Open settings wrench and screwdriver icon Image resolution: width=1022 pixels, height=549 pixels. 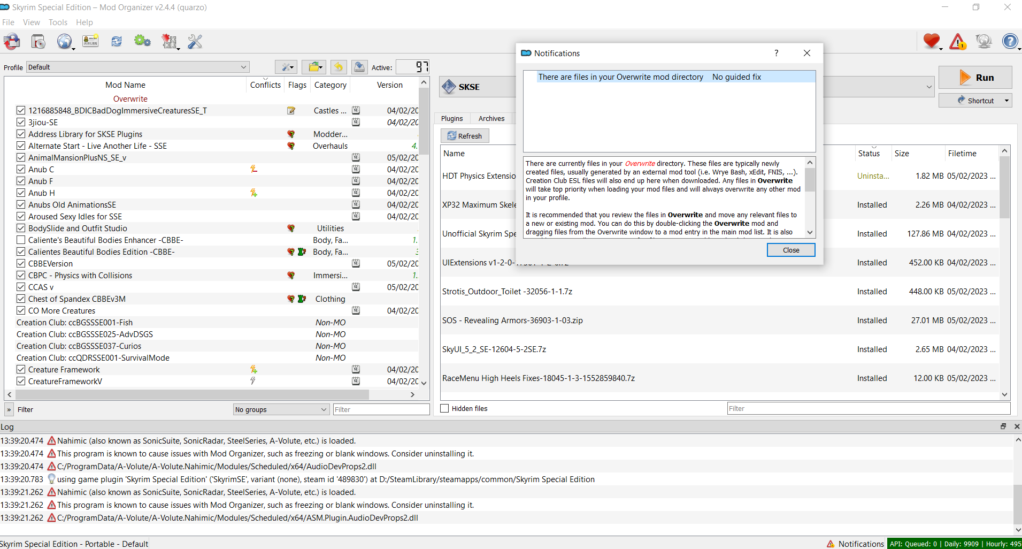tap(195, 41)
